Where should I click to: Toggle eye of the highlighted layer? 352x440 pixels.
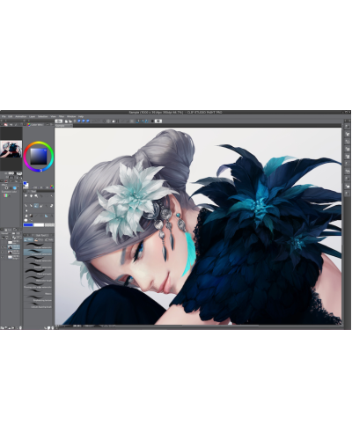tap(2, 247)
